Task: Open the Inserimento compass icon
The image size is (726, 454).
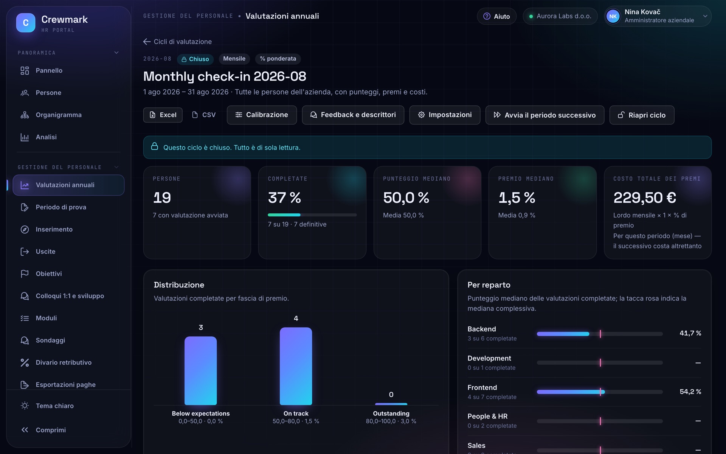Action: pyautogui.click(x=25, y=229)
